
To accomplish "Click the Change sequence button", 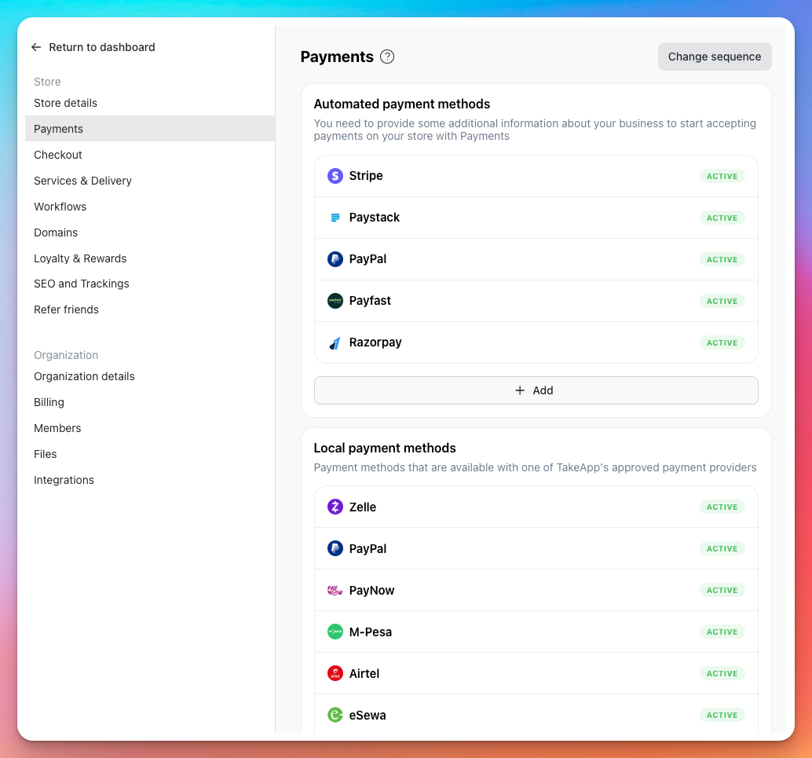I will (x=714, y=57).
